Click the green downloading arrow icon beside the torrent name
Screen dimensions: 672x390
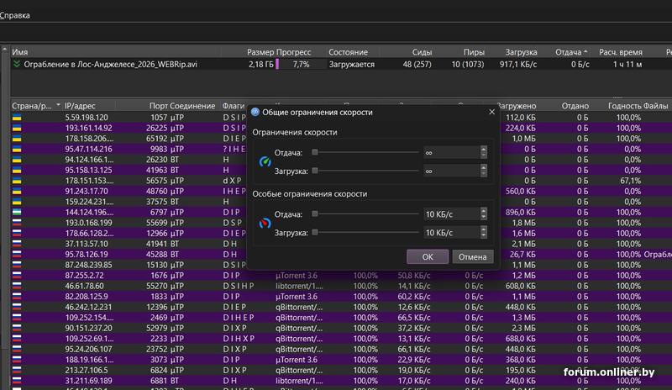[17, 64]
